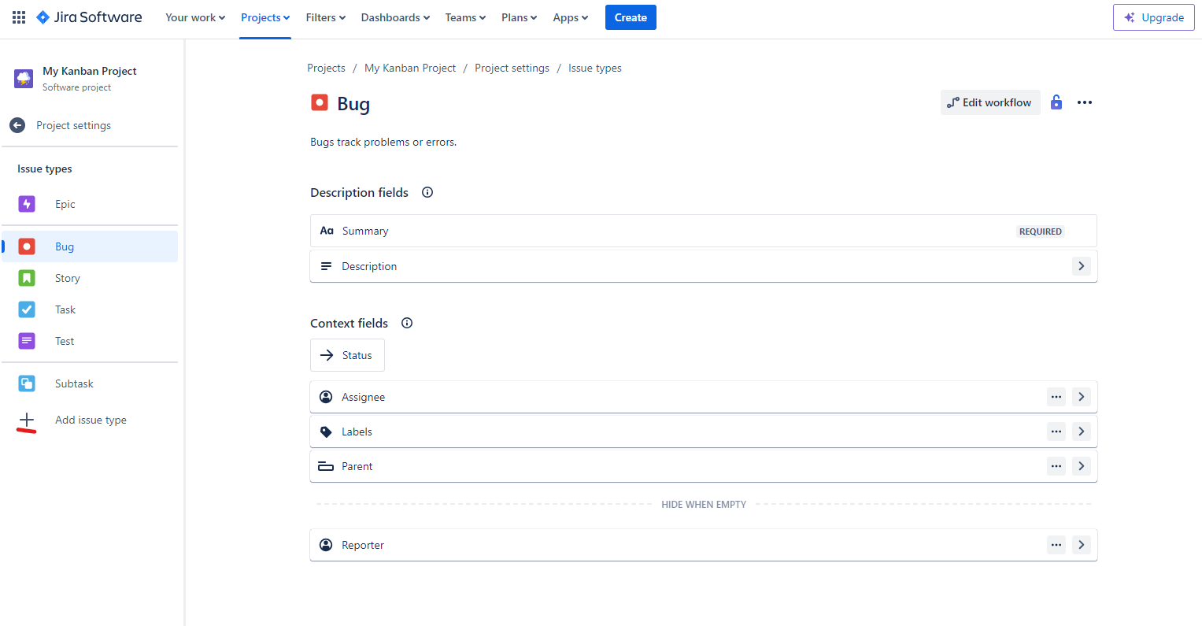Click the Summary field row
Viewport: 1202px width, 626px height.
coord(704,231)
